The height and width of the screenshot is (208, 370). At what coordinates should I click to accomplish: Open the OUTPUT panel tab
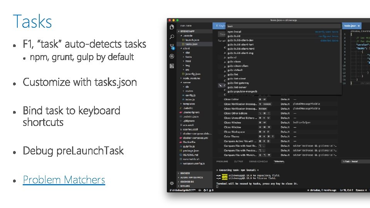coord(238,161)
